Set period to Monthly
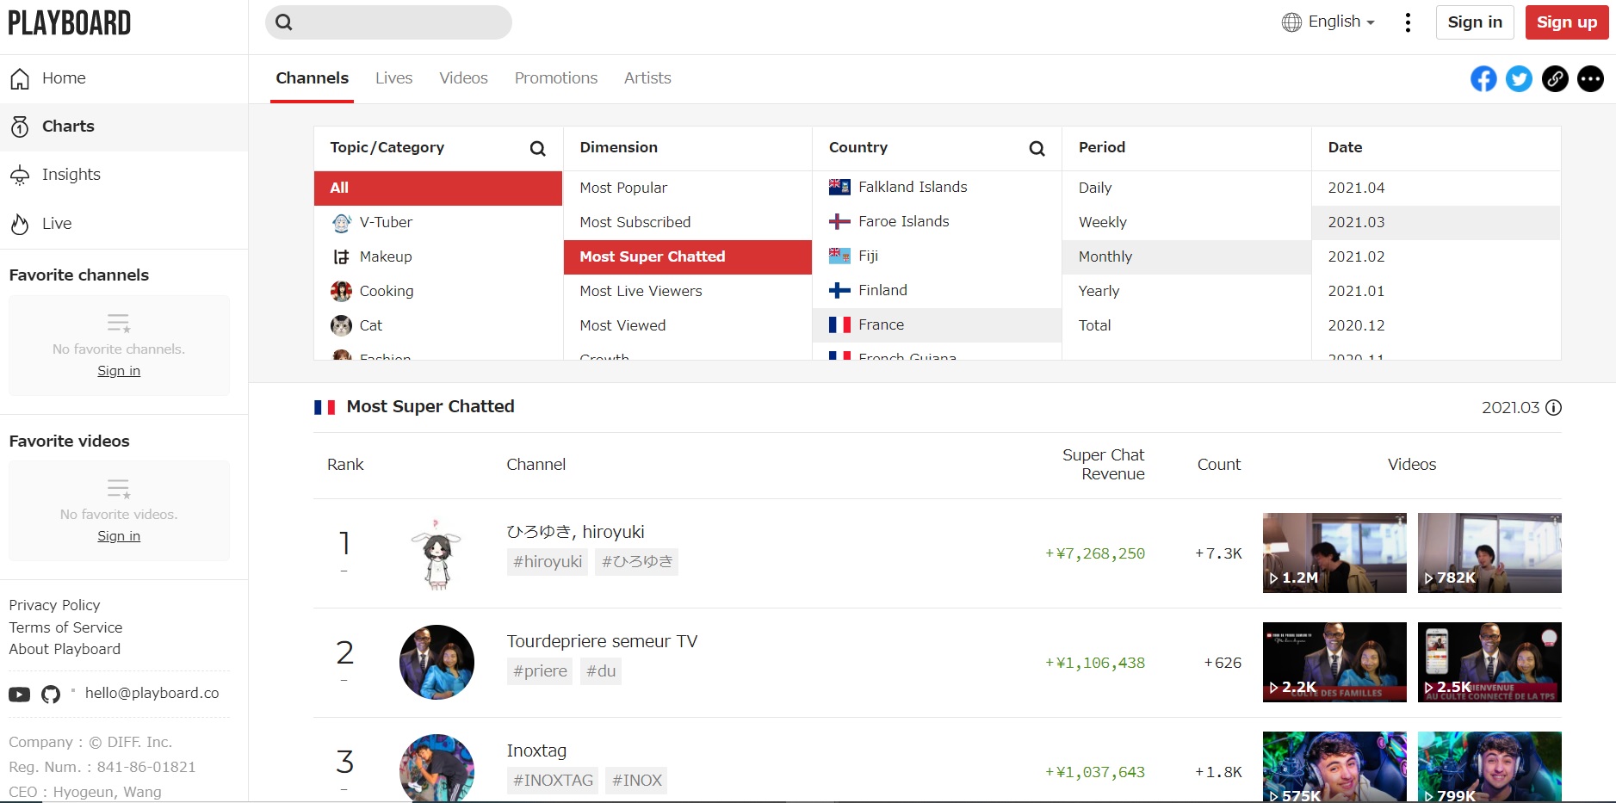The width and height of the screenshot is (1616, 803). tap(1186, 256)
